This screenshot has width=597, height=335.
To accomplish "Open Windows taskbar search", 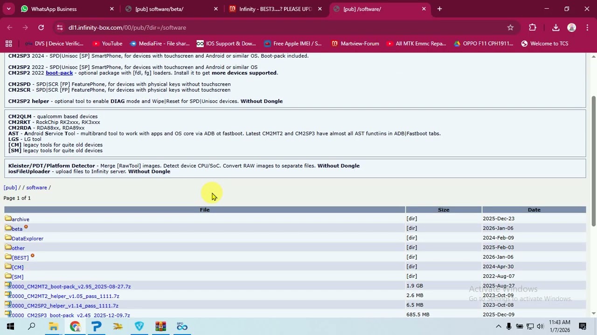I will (x=32, y=327).
